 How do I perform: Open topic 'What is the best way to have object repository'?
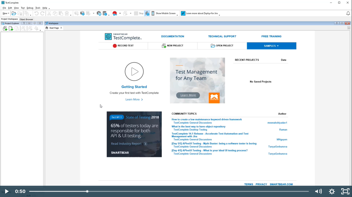point(198,126)
